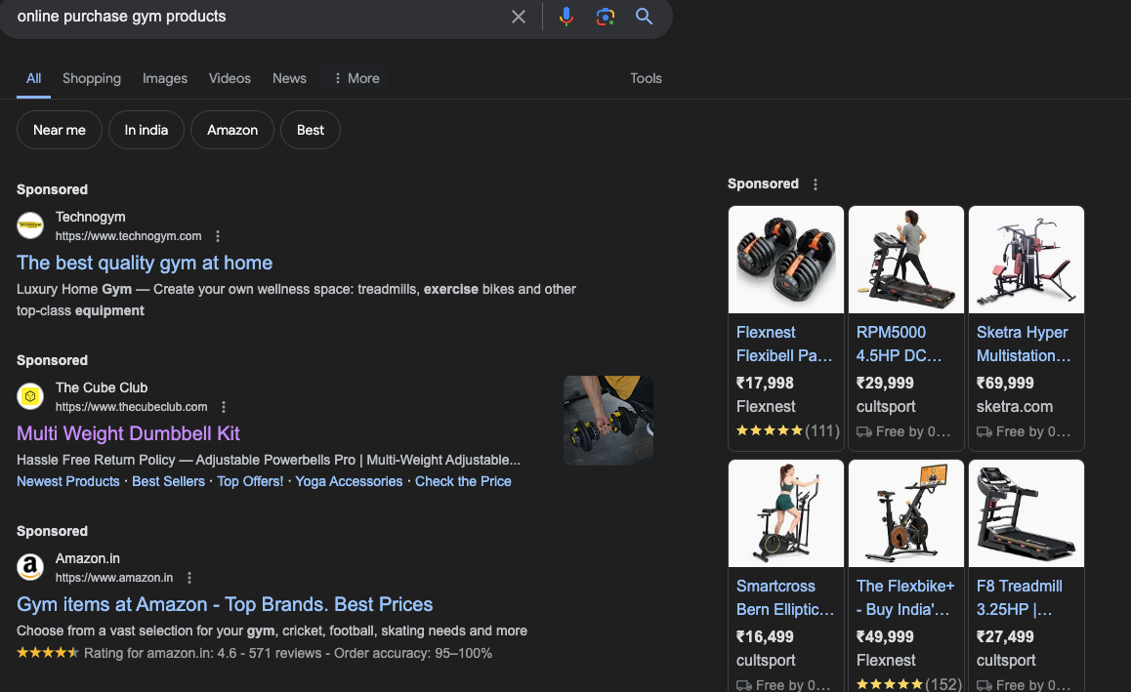1131x692 pixels.
Task: Stay on the All results tab
Action: 34,79
